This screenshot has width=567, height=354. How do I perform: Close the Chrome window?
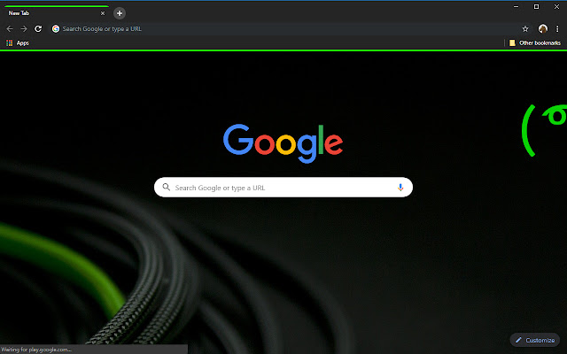point(556,6)
